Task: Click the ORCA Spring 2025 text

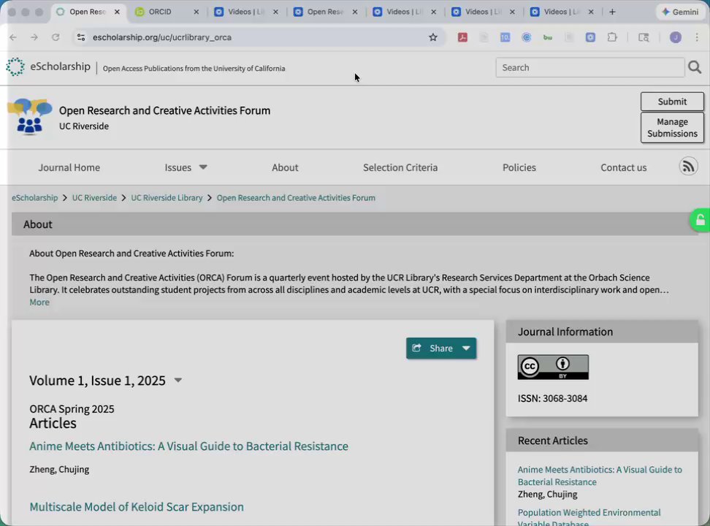Action: click(x=72, y=408)
